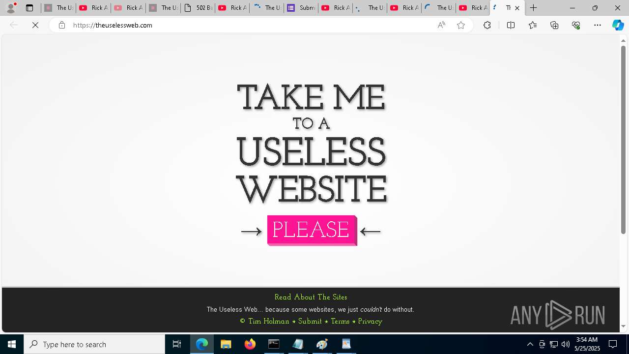Viewport: 629px width, 354px height.
Task: Click the taskbar search box
Action: [x=94, y=344]
